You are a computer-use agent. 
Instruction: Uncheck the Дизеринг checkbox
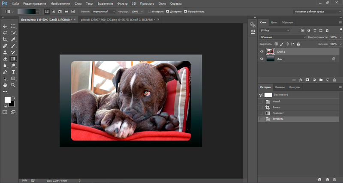pos(168,12)
